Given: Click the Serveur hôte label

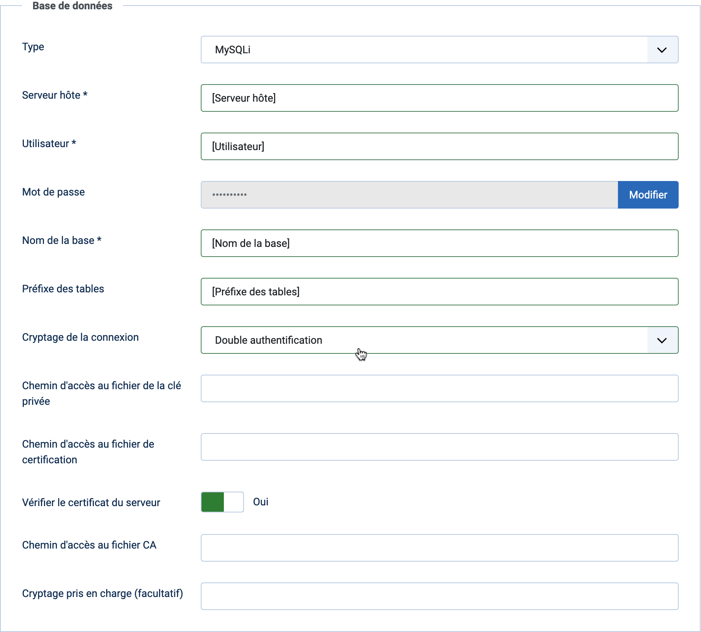Looking at the screenshot, I should click(x=55, y=95).
